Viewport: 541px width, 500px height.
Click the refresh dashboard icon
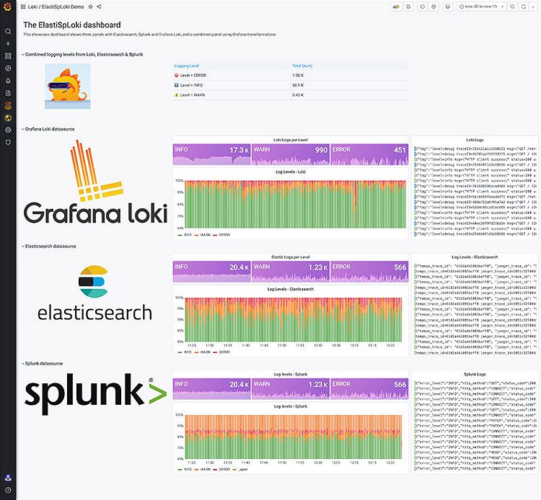click(x=524, y=6)
